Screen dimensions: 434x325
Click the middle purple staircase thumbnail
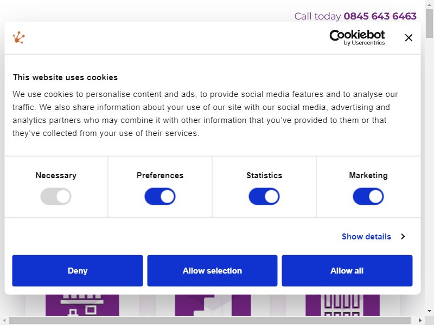point(213,305)
